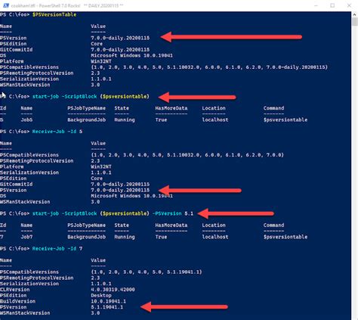The height and width of the screenshot is (320, 358).
Task: Click $psversiontable command cell in Job7 row
Action: pos(285,237)
